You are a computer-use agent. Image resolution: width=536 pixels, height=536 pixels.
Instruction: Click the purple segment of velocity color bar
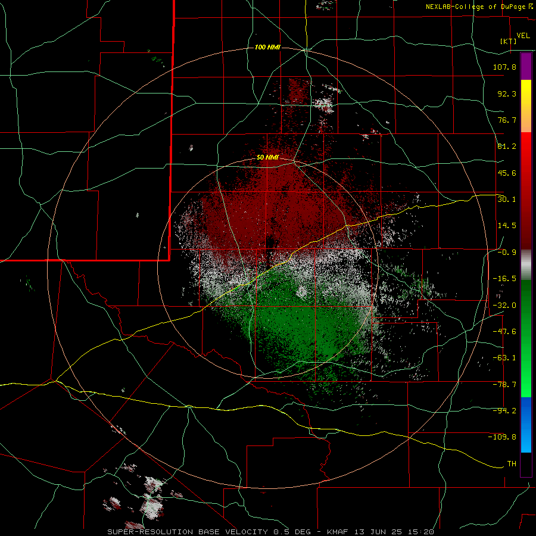click(x=526, y=66)
